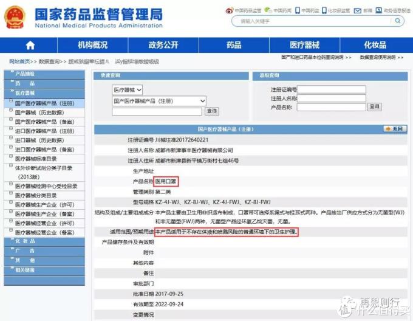This screenshot has height=321, width=413.
Task: Open the 药品 navigation menu
Action: click(234, 45)
